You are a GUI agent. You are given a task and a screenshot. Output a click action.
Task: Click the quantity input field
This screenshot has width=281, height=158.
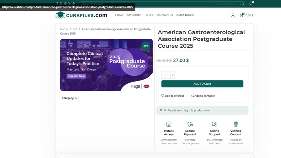(x=168, y=75)
